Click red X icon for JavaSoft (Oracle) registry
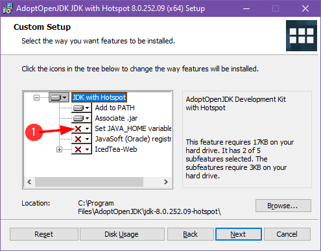Viewport: 321px width, 251px height. [78, 139]
